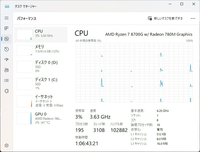
Task: Select the Performance page icon
Action: pos(7,39)
